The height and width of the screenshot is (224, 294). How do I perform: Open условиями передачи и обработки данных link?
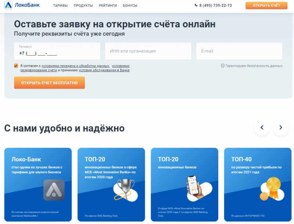[75, 66]
